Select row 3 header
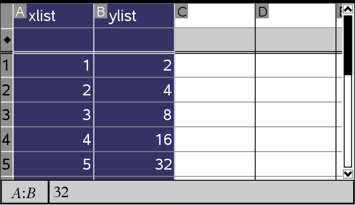Viewport: 355px width, 205px height. coord(6,114)
